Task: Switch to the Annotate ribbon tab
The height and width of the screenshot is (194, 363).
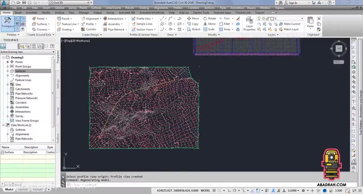Action: pyautogui.click(x=31, y=13)
